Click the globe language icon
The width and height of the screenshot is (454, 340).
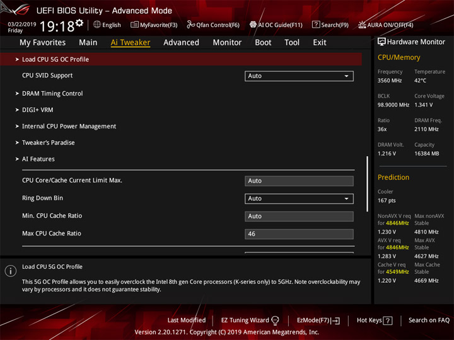click(97, 25)
